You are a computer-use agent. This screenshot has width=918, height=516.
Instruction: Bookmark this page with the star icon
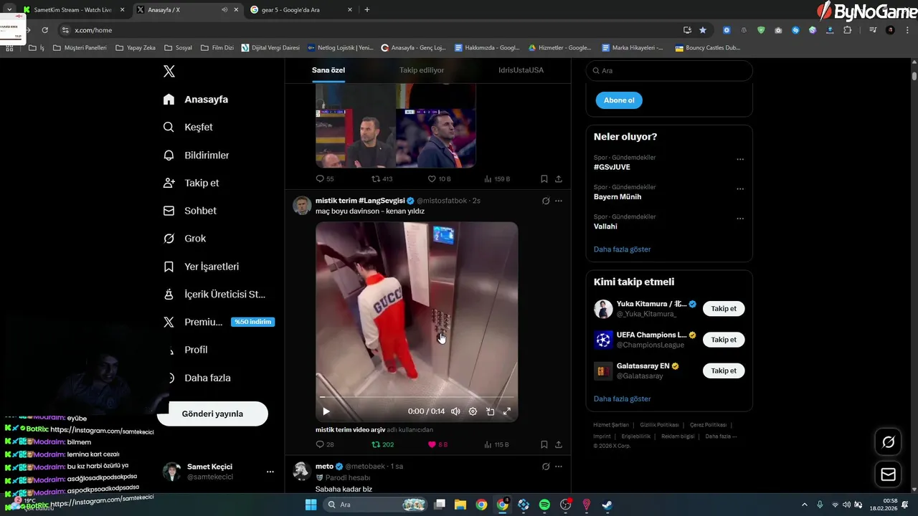703,30
